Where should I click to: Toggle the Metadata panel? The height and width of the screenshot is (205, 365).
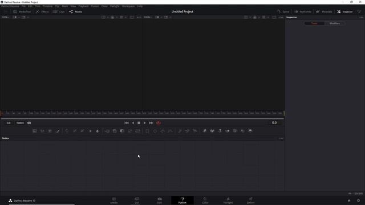tap(324, 11)
